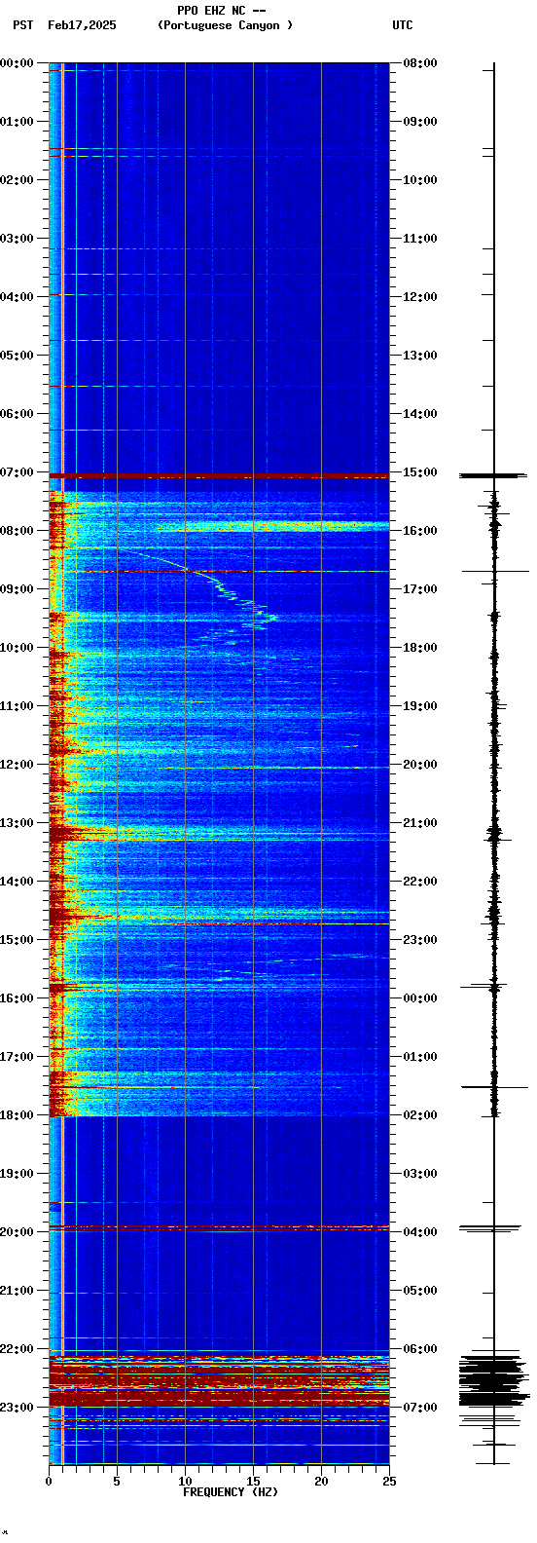Click the '10' frequency axis tick label

(x=185, y=1482)
